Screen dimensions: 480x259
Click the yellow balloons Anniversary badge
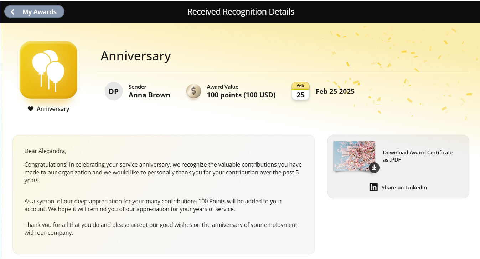coord(48,70)
